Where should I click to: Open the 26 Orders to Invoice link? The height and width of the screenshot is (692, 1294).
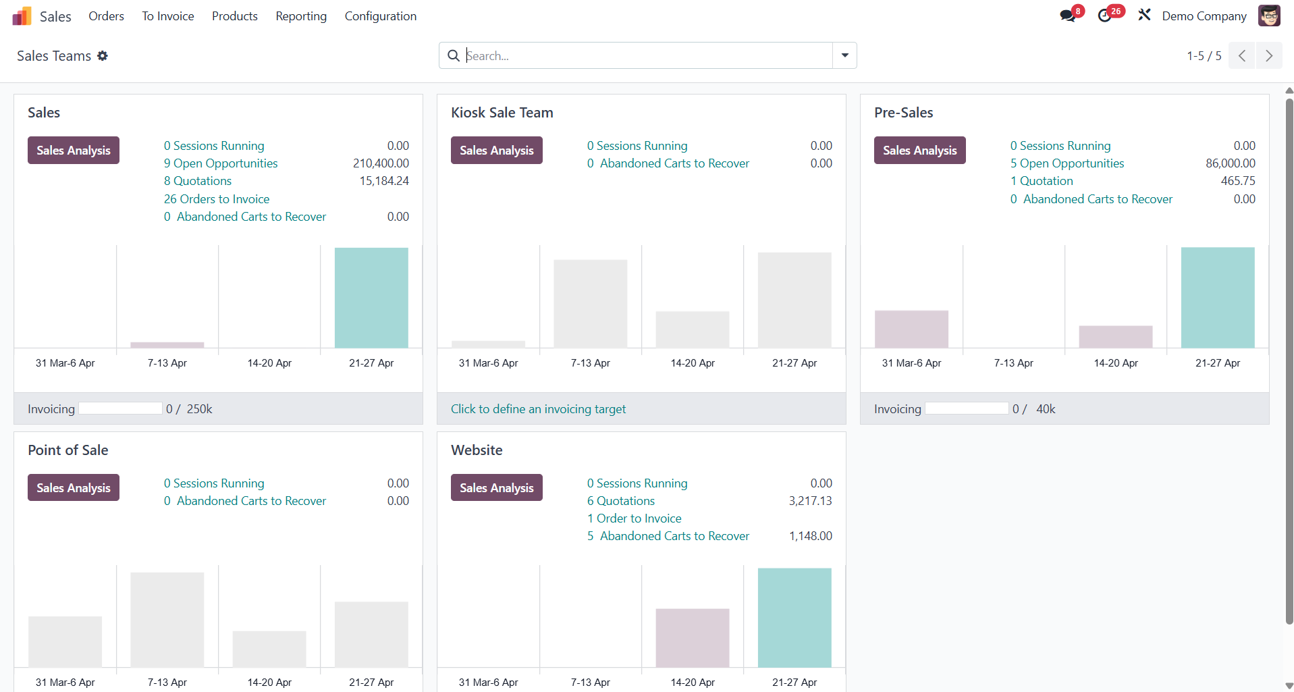(216, 198)
